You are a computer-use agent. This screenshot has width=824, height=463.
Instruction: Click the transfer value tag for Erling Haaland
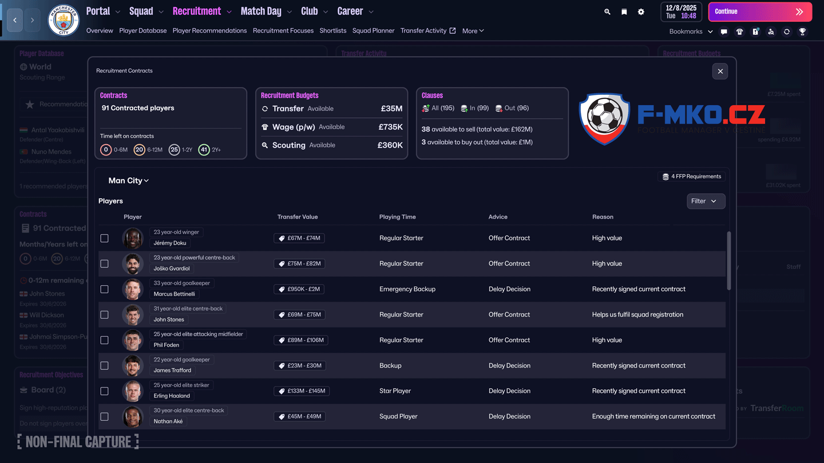[302, 391]
